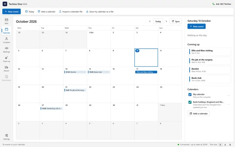Screen dimensions: 235x147
Task: Open the 10:30 Dentist event on the 14th
Action: coord(75,72)
